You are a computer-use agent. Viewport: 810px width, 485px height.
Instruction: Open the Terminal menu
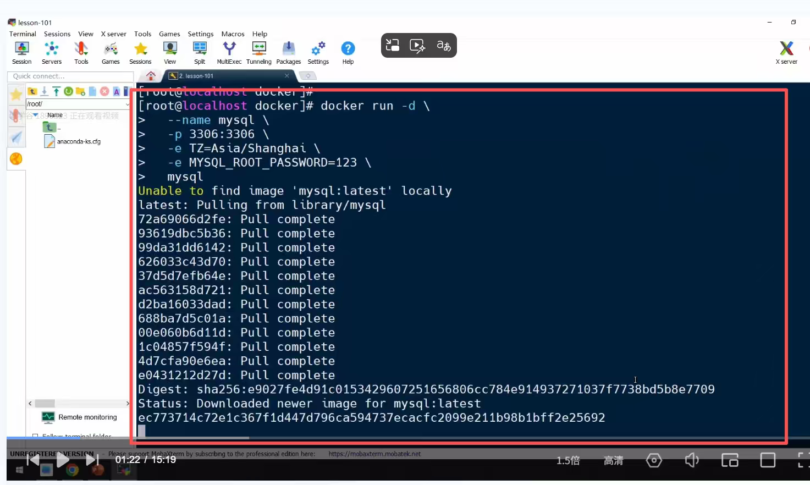[23, 34]
